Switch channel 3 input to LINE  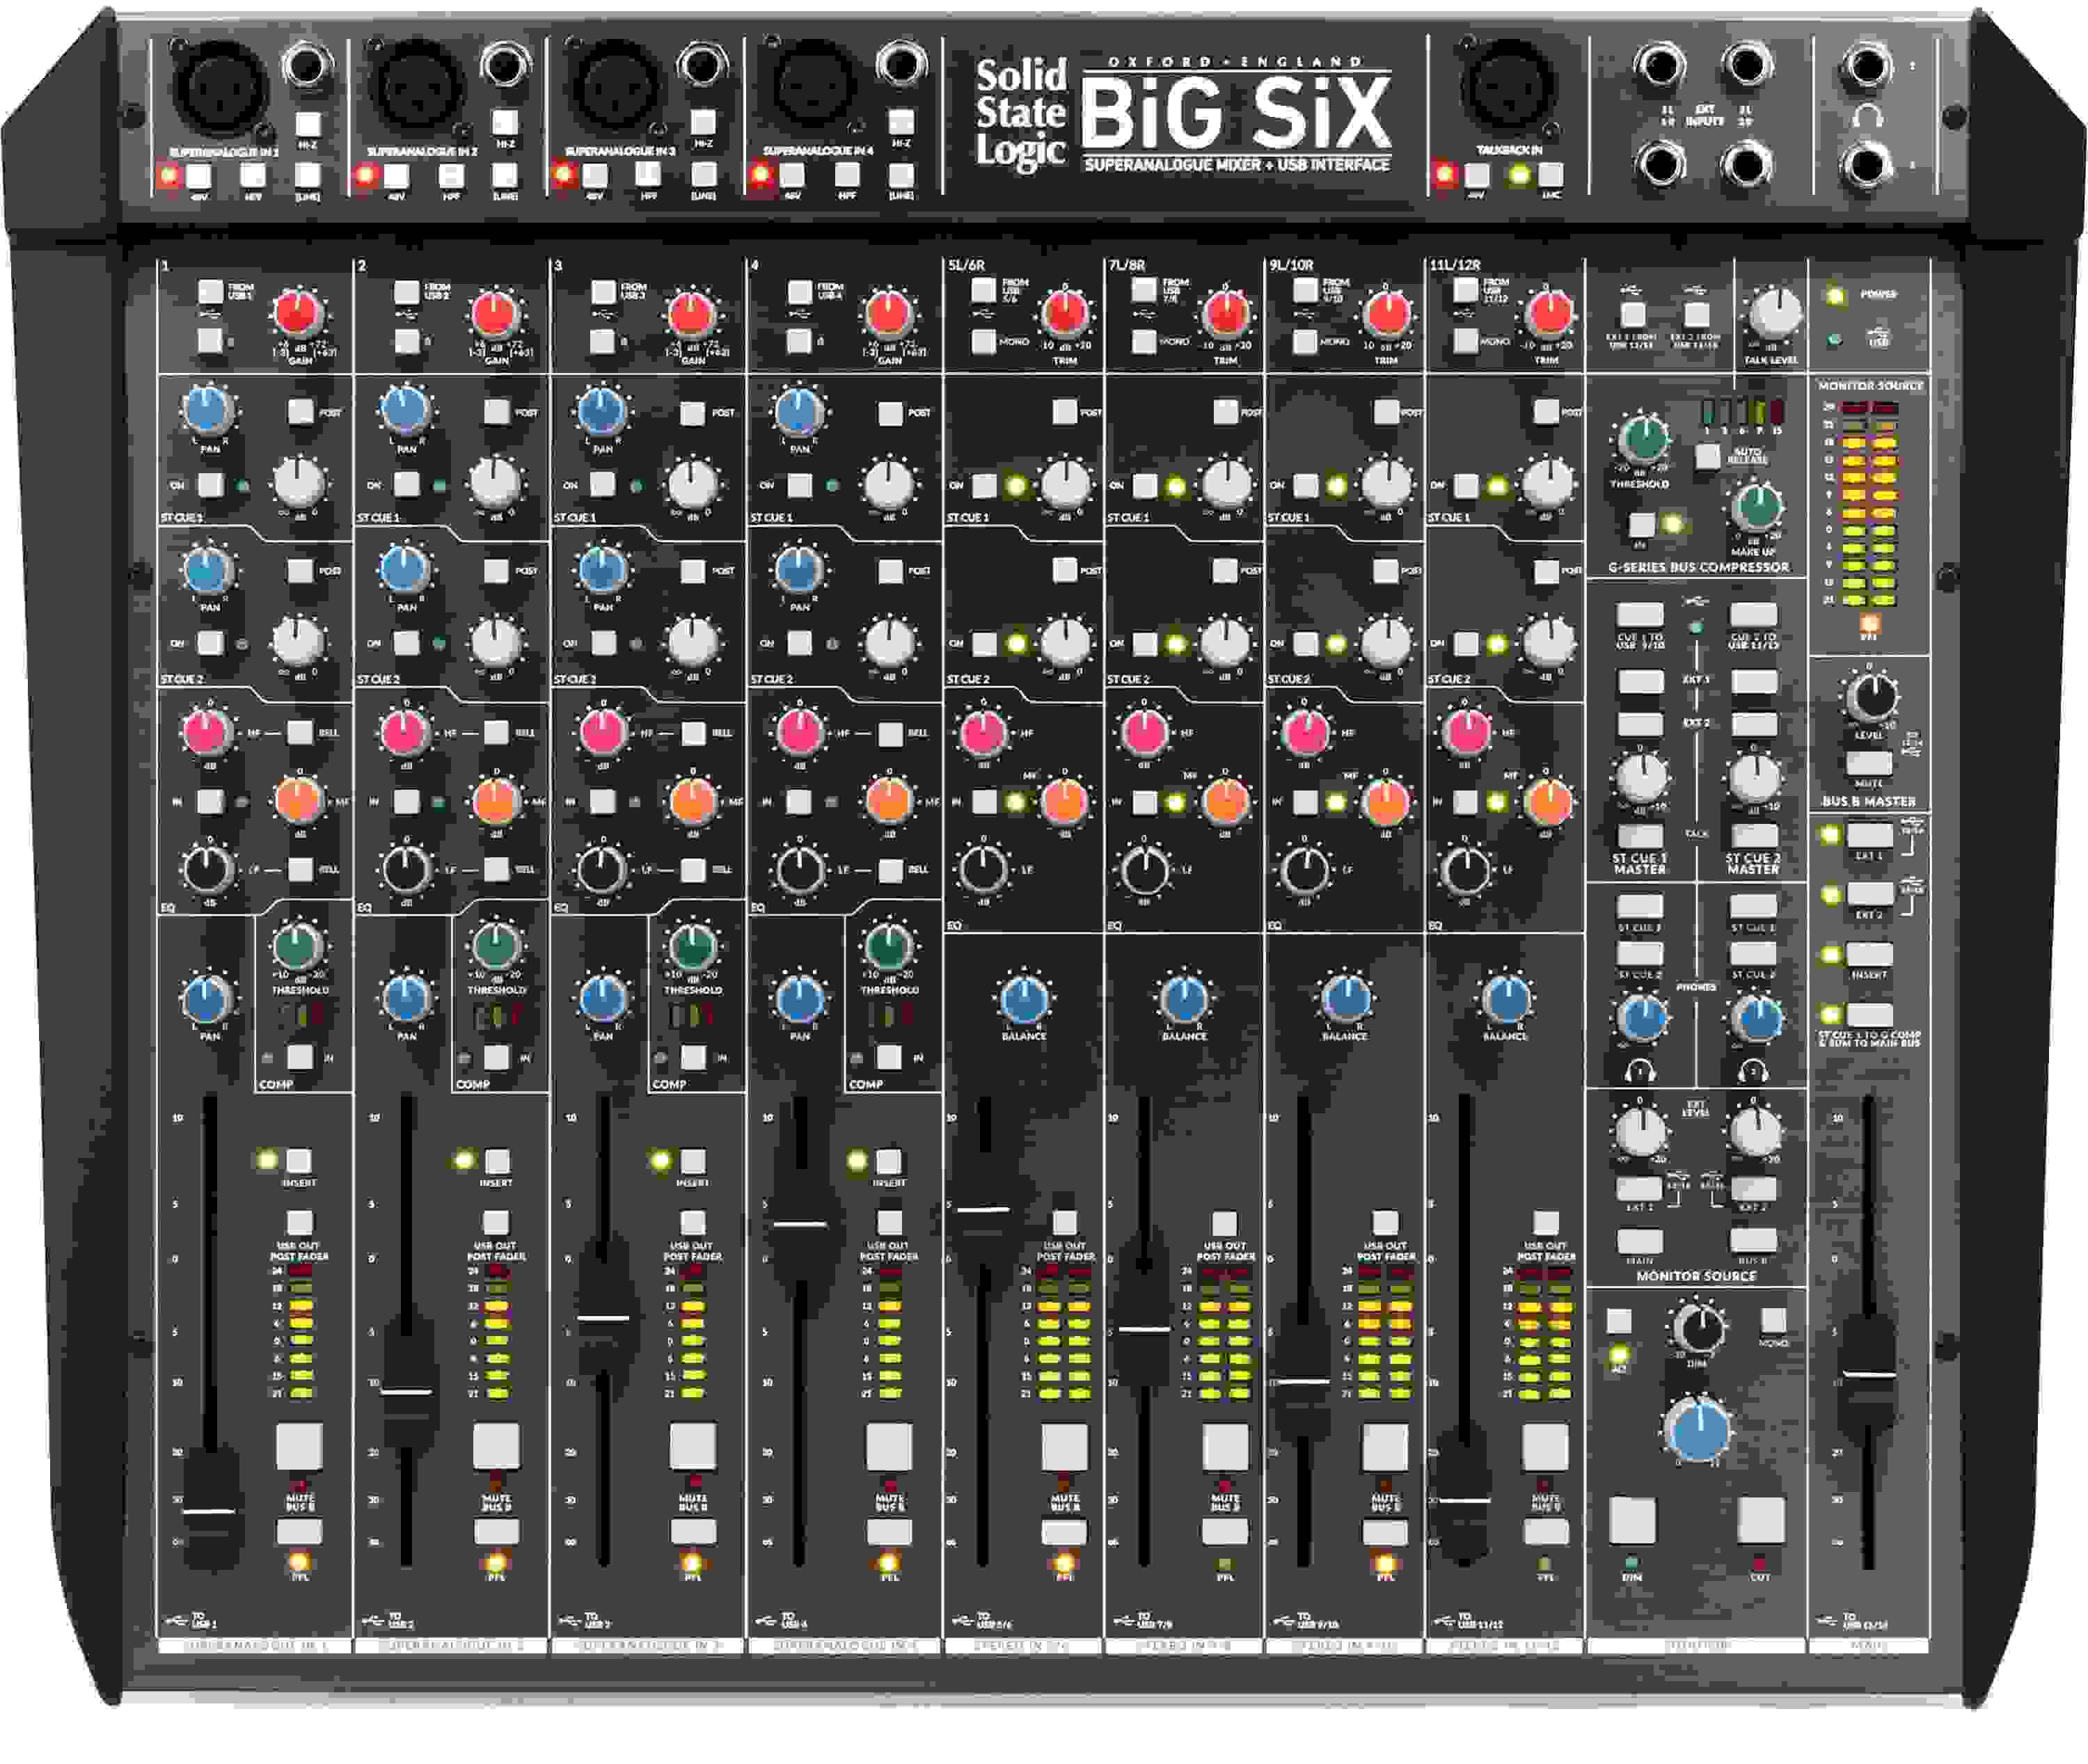700,176
